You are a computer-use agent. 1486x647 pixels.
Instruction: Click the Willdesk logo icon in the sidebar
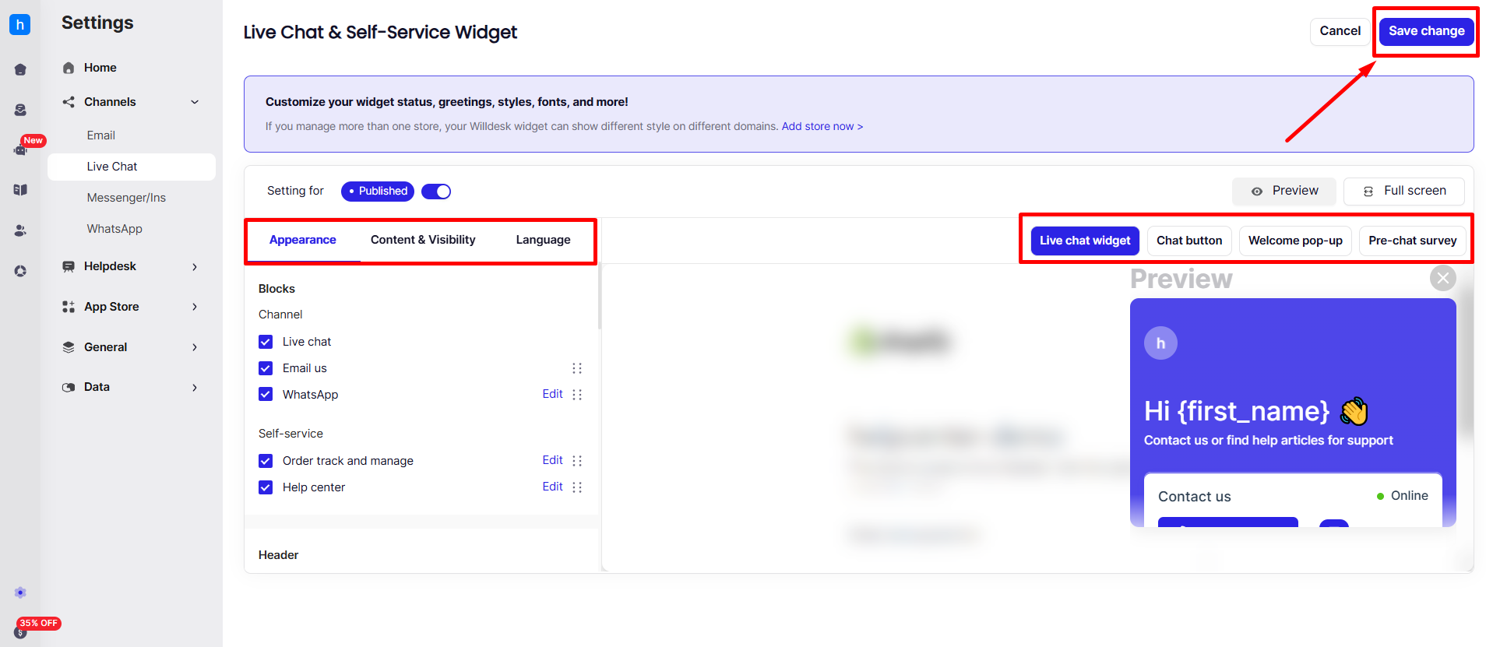point(19,25)
